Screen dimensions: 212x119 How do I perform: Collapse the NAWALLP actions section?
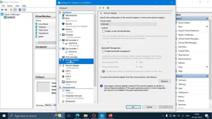pyautogui.click(x=207, y=19)
